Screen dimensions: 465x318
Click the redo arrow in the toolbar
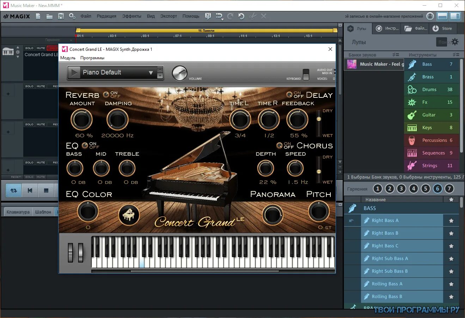point(230,16)
